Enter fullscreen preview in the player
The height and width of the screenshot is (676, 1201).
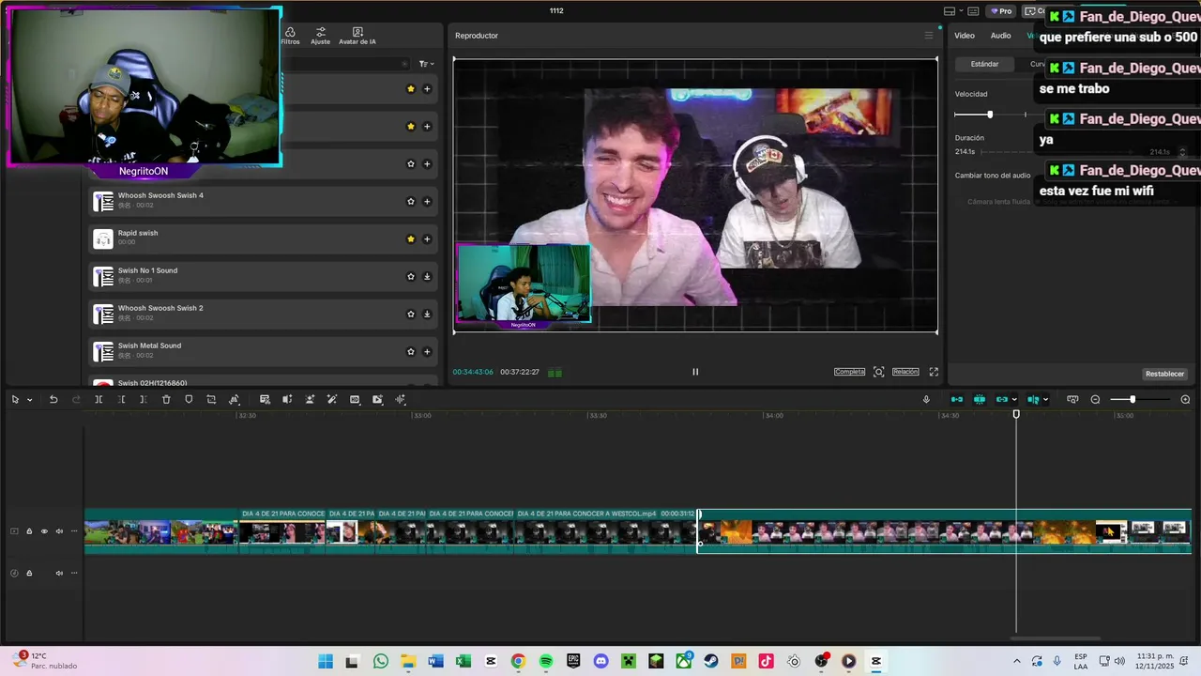click(x=934, y=372)
